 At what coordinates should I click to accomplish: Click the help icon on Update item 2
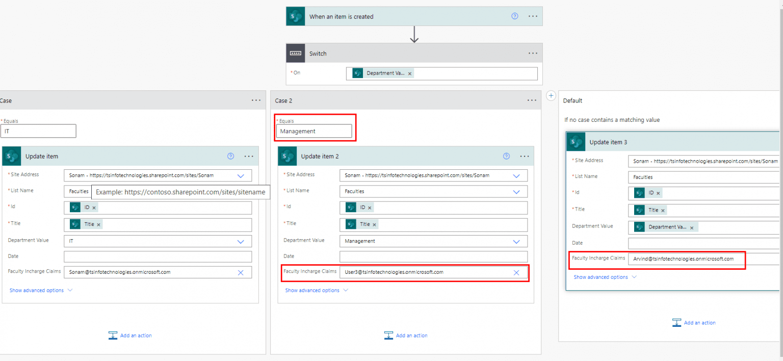coord(506,156)
